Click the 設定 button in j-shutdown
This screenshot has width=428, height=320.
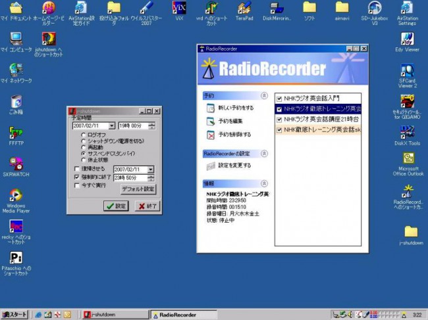116,206
